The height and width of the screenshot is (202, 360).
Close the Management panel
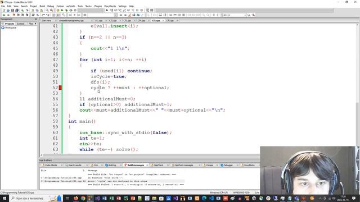tap(35, 19)
